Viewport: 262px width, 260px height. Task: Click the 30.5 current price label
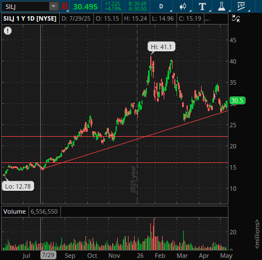[237, 100]
